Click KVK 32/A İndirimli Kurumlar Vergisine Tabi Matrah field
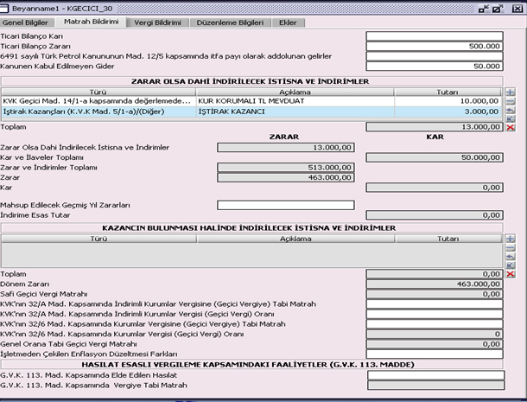527x402 pixels. [x=435, y=304]
